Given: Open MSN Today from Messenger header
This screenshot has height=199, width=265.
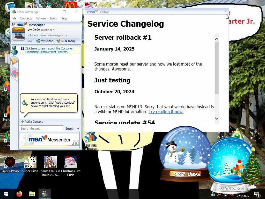Looking at the screenshot, I should click(66, 41).
